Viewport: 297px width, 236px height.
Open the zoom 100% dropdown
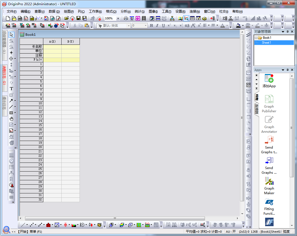point(118,18)
